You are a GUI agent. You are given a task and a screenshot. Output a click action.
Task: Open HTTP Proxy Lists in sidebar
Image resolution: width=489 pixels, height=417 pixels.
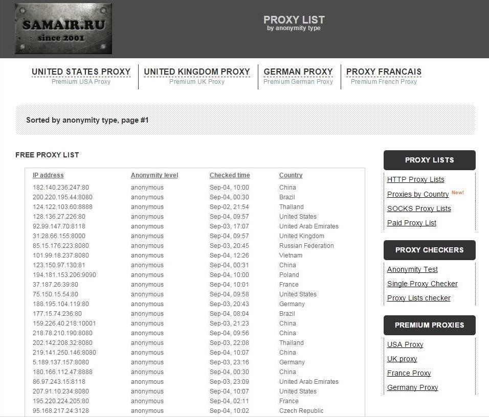point(415,179)
